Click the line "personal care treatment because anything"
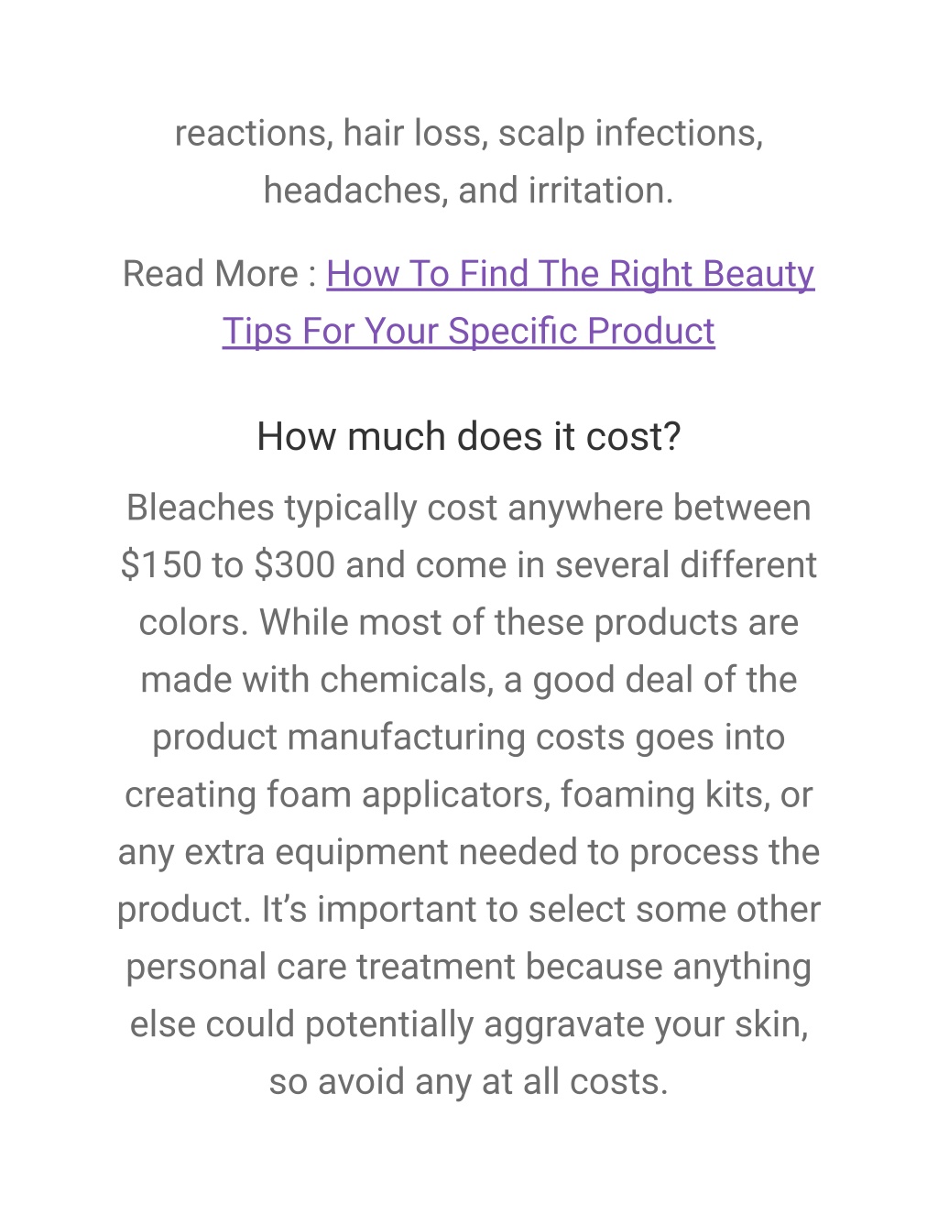This screenshot has width=938, height=1214. point(468,968)
